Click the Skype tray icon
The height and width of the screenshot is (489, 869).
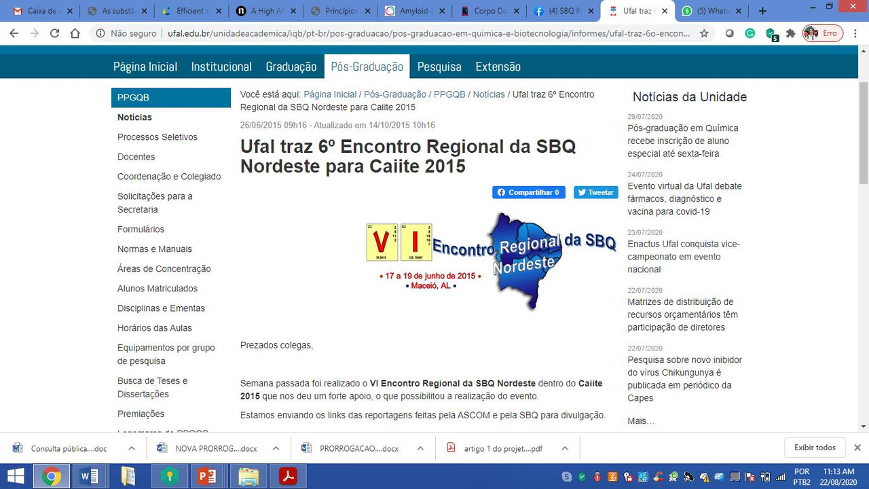(x=566, y=477)
